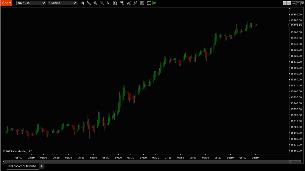Click the orange Chart title label
Image resolution: width=305 pixels, height=171 pixels.
click(x=6, y=3)
